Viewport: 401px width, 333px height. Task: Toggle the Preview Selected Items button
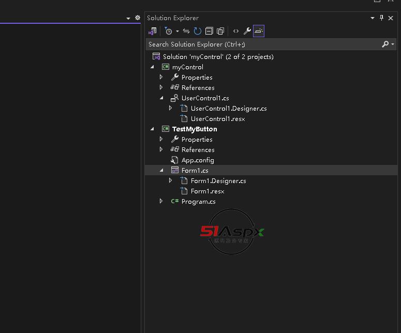[x=259, y=32]
